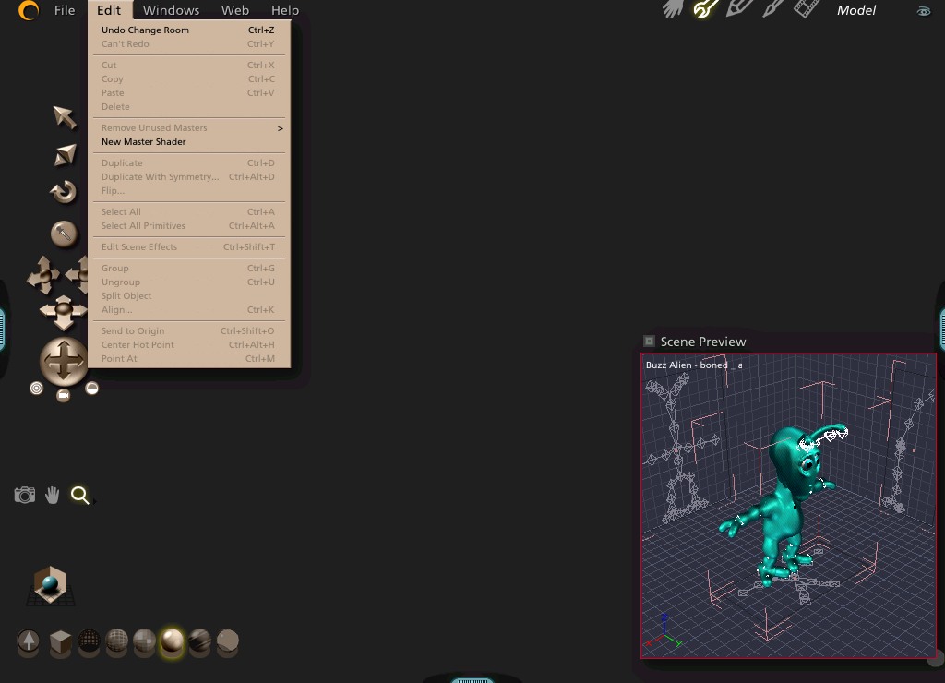Select the Rotate tool
Viewport: 945px width, 683px height.
pyautogui.click(x=64, y=192)
